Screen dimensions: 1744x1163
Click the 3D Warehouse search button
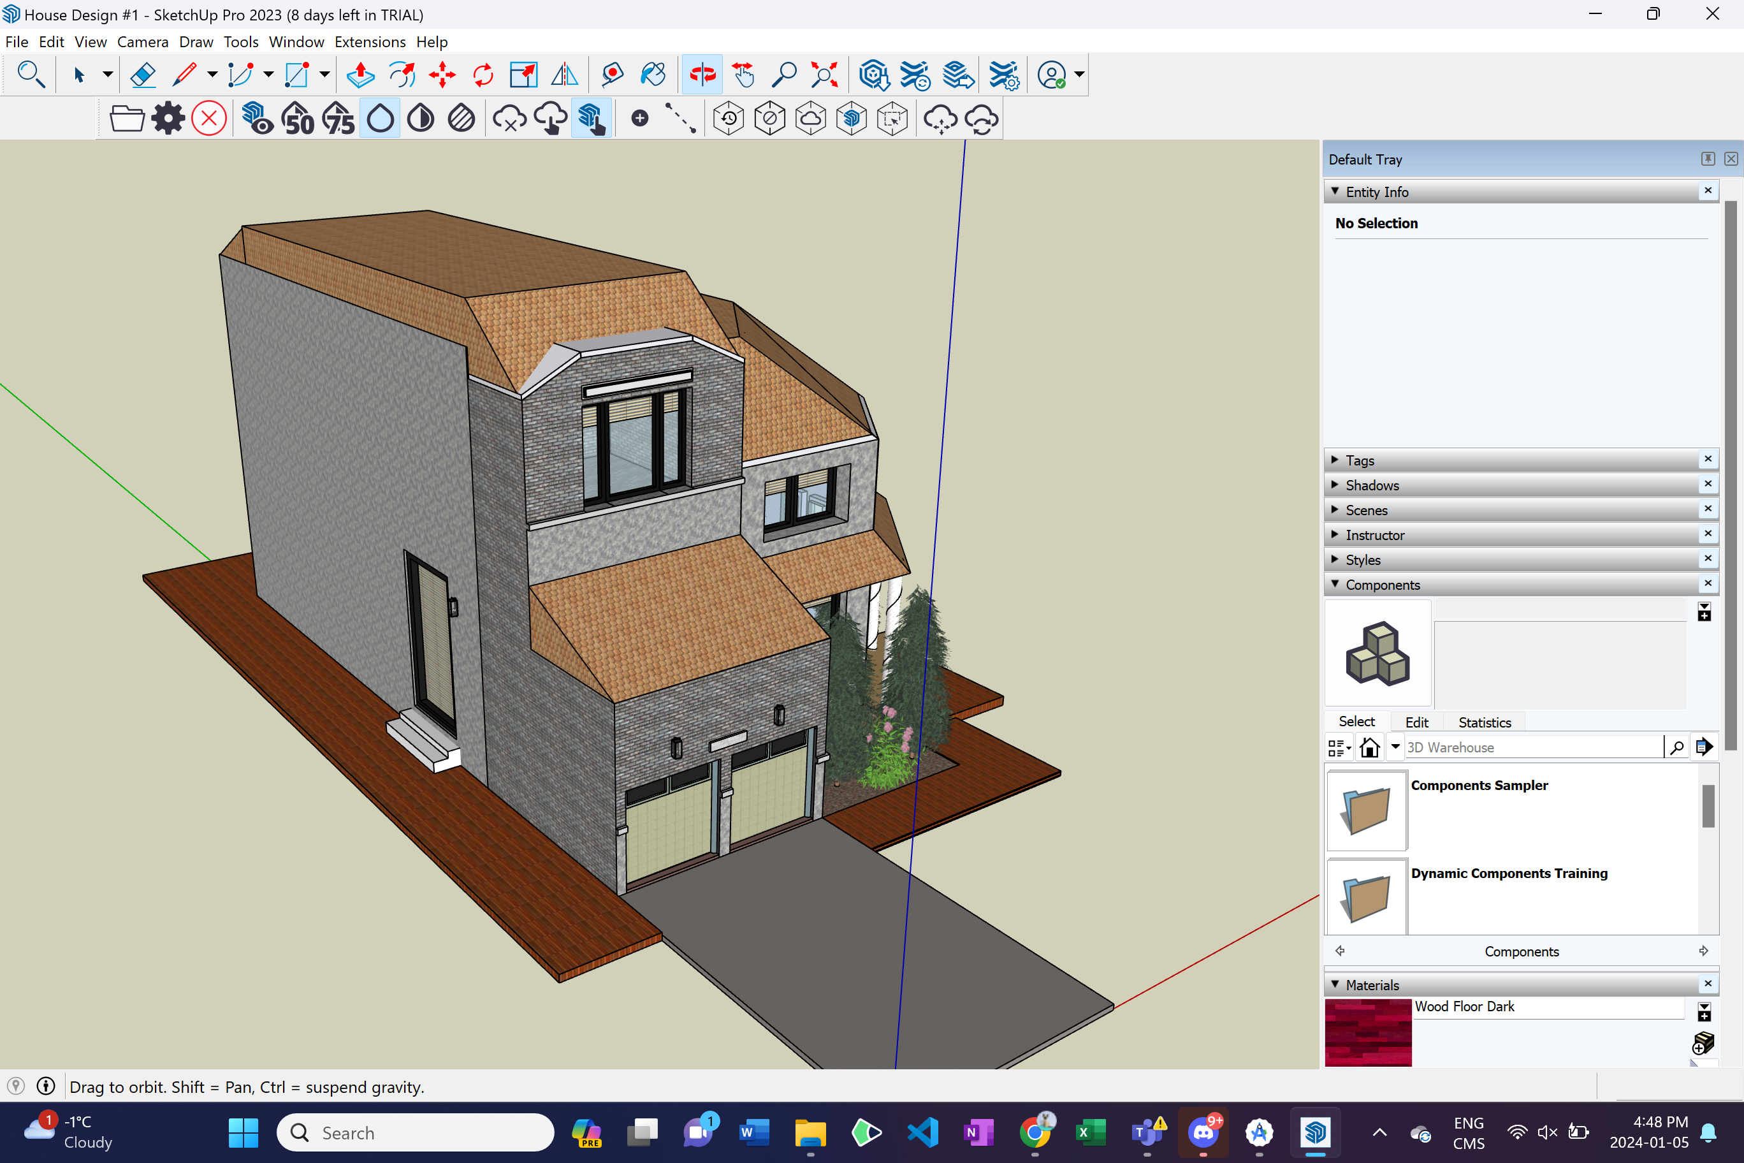click(1676, 747)
